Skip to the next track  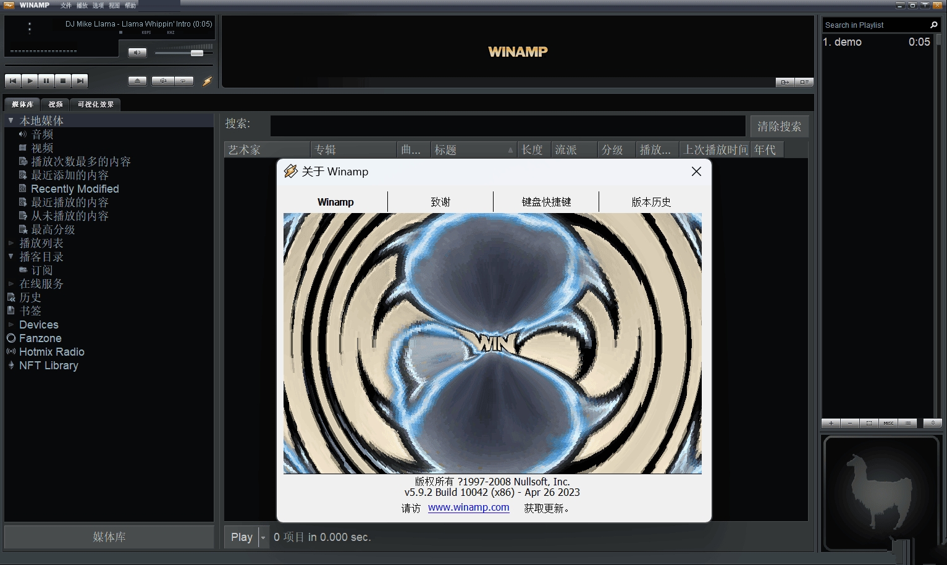[80, 81]
